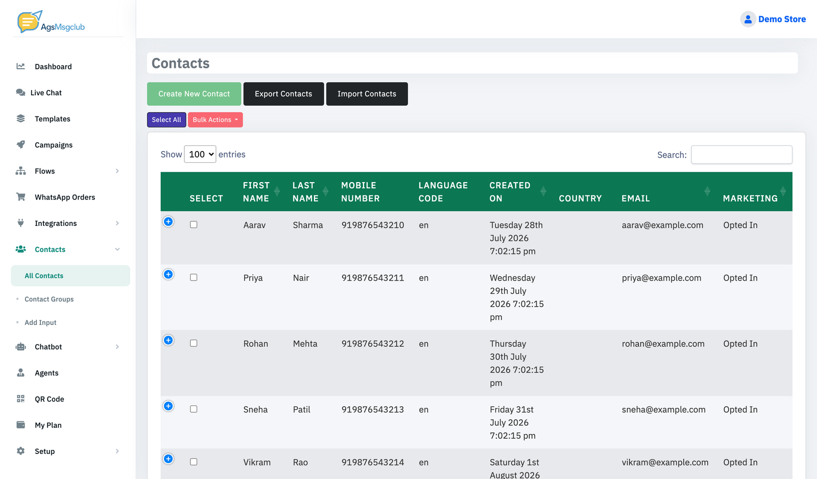Open Add Input submenu item
The image size is (817, 479).
point(40,323)
